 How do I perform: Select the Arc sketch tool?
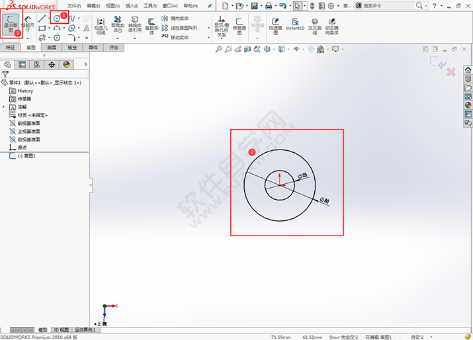[x=57, y=28]
